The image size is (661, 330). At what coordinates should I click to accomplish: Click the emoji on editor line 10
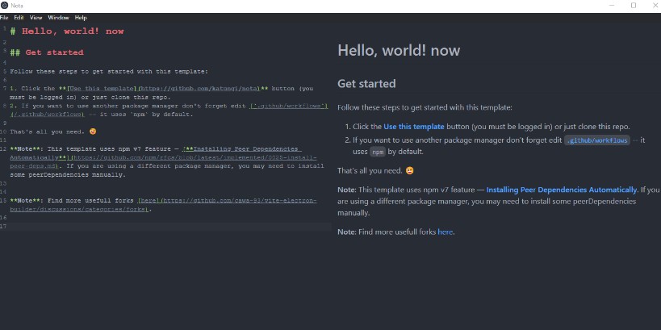coord(93,132)
